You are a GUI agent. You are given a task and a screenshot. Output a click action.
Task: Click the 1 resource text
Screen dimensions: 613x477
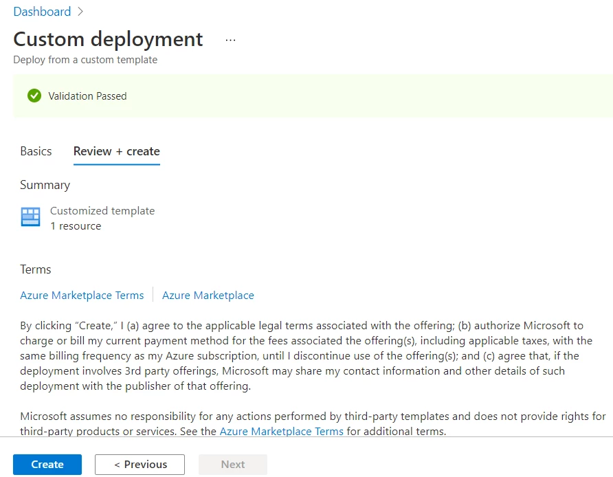coord(76,226)
